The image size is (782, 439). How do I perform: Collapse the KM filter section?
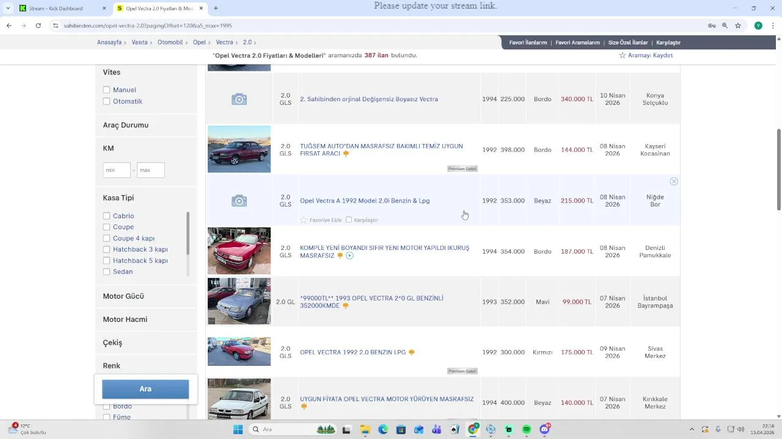click(146, 148)
